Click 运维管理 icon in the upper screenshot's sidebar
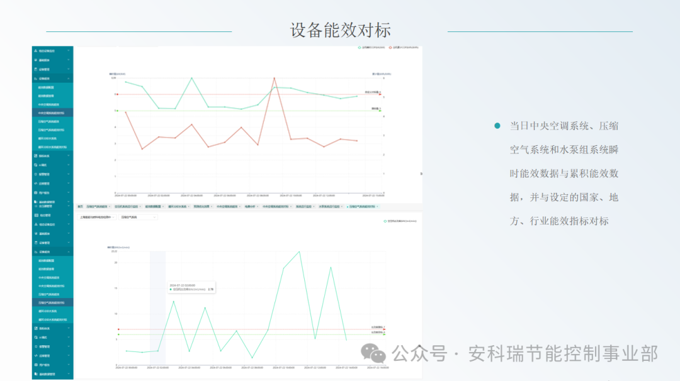The image size is (680, 381). tap(35, 184)
